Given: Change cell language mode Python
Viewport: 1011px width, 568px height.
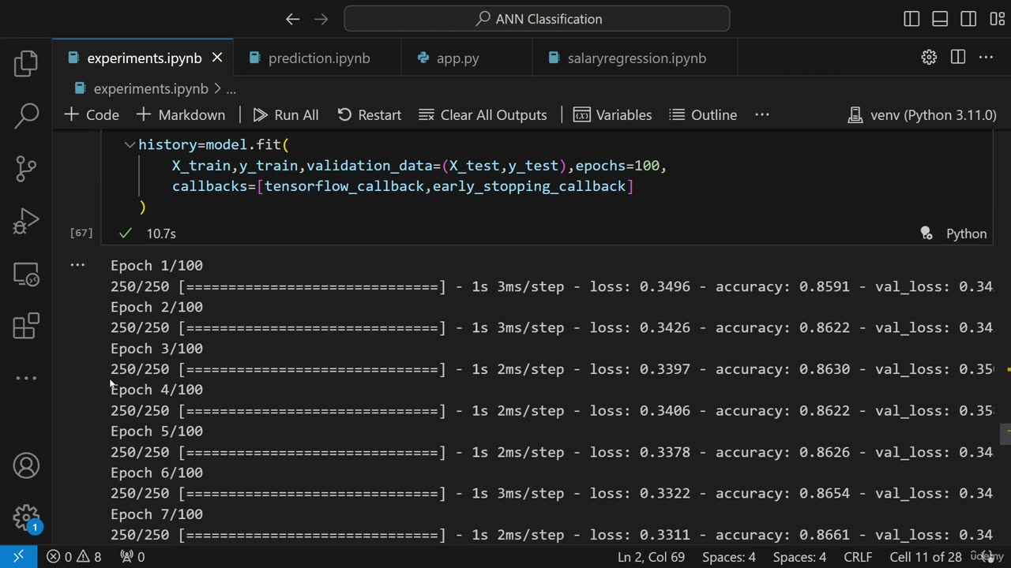Looking at the screenshot, I should click(x=966, y=234).
